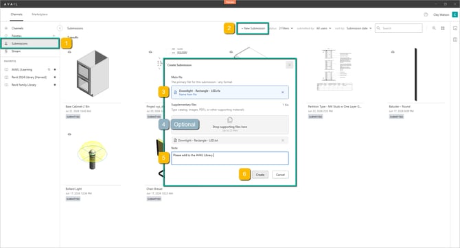This screenshot has height=248, width=460.
Task: Click the Chair Breuer item title
Action: [154, 189]
